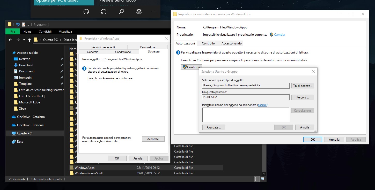Click Percorsi button in Seleziona Utente
The image size is (375, 190).
303,97
